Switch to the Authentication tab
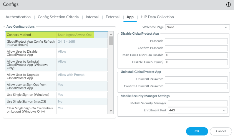Viewport: 234px width, 139px height. (x=18, y=17)
